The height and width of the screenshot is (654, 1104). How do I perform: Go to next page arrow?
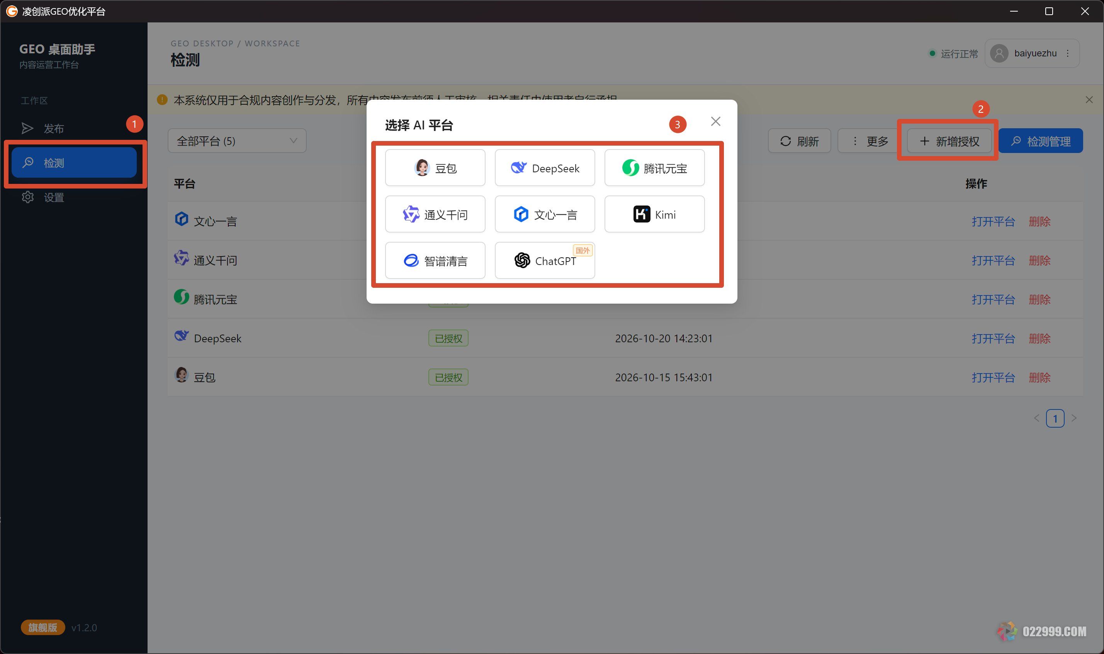(1074, 418)
